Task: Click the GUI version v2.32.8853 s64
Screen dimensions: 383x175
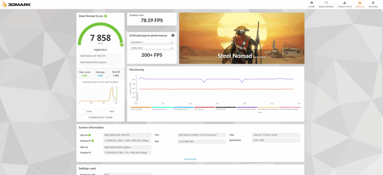Action: pyautogui.click(x=202, y=141)
